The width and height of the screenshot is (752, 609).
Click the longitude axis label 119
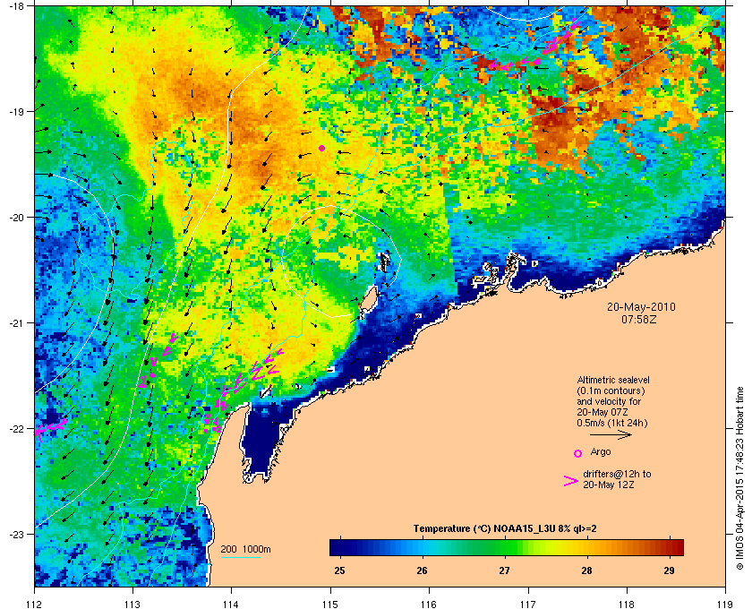pos(725,604)
